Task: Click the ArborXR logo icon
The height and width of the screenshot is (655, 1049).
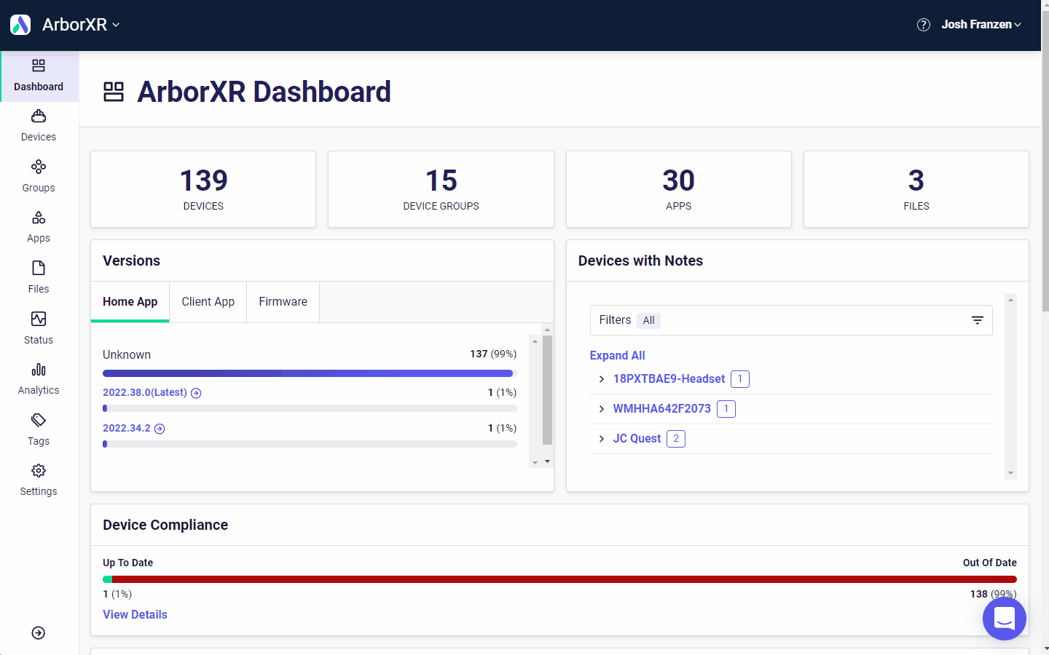Action: pyautogui.click(x=20, y=25)
